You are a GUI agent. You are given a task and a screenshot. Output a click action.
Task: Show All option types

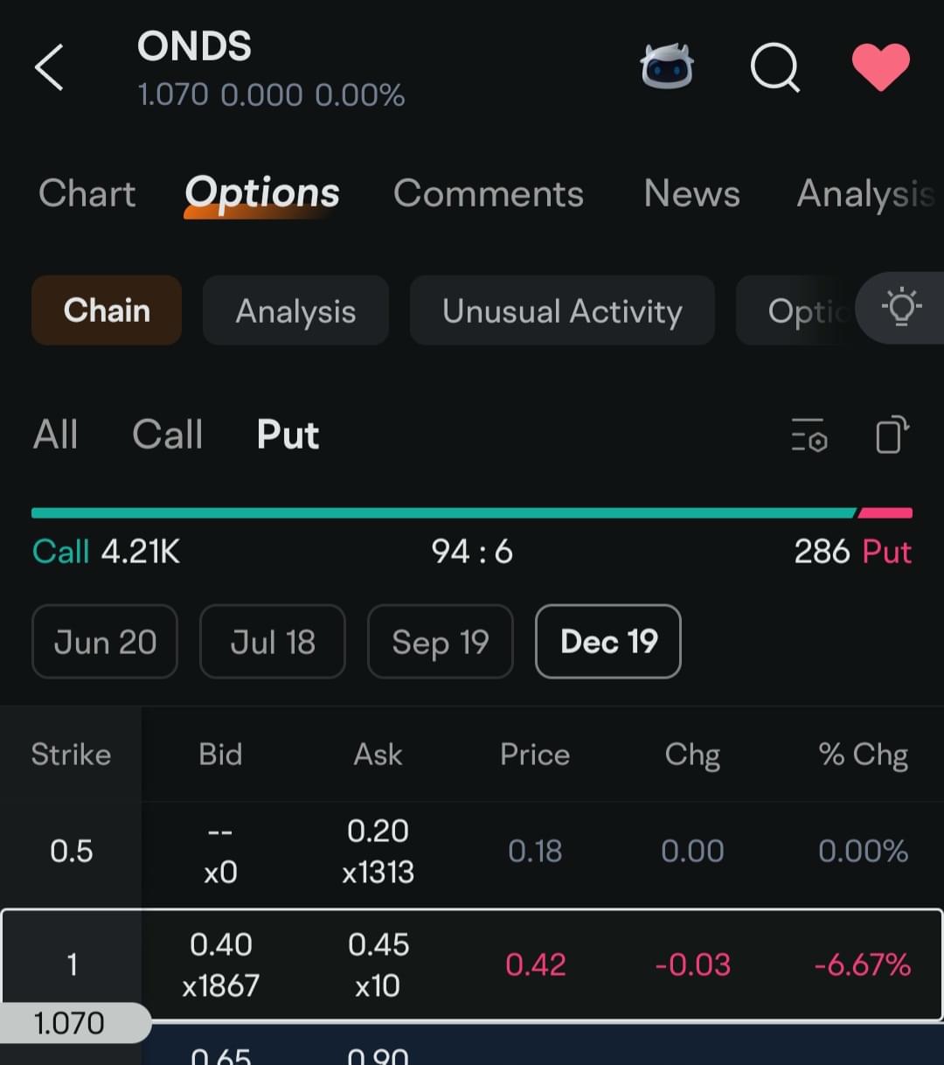click(56, 435)
